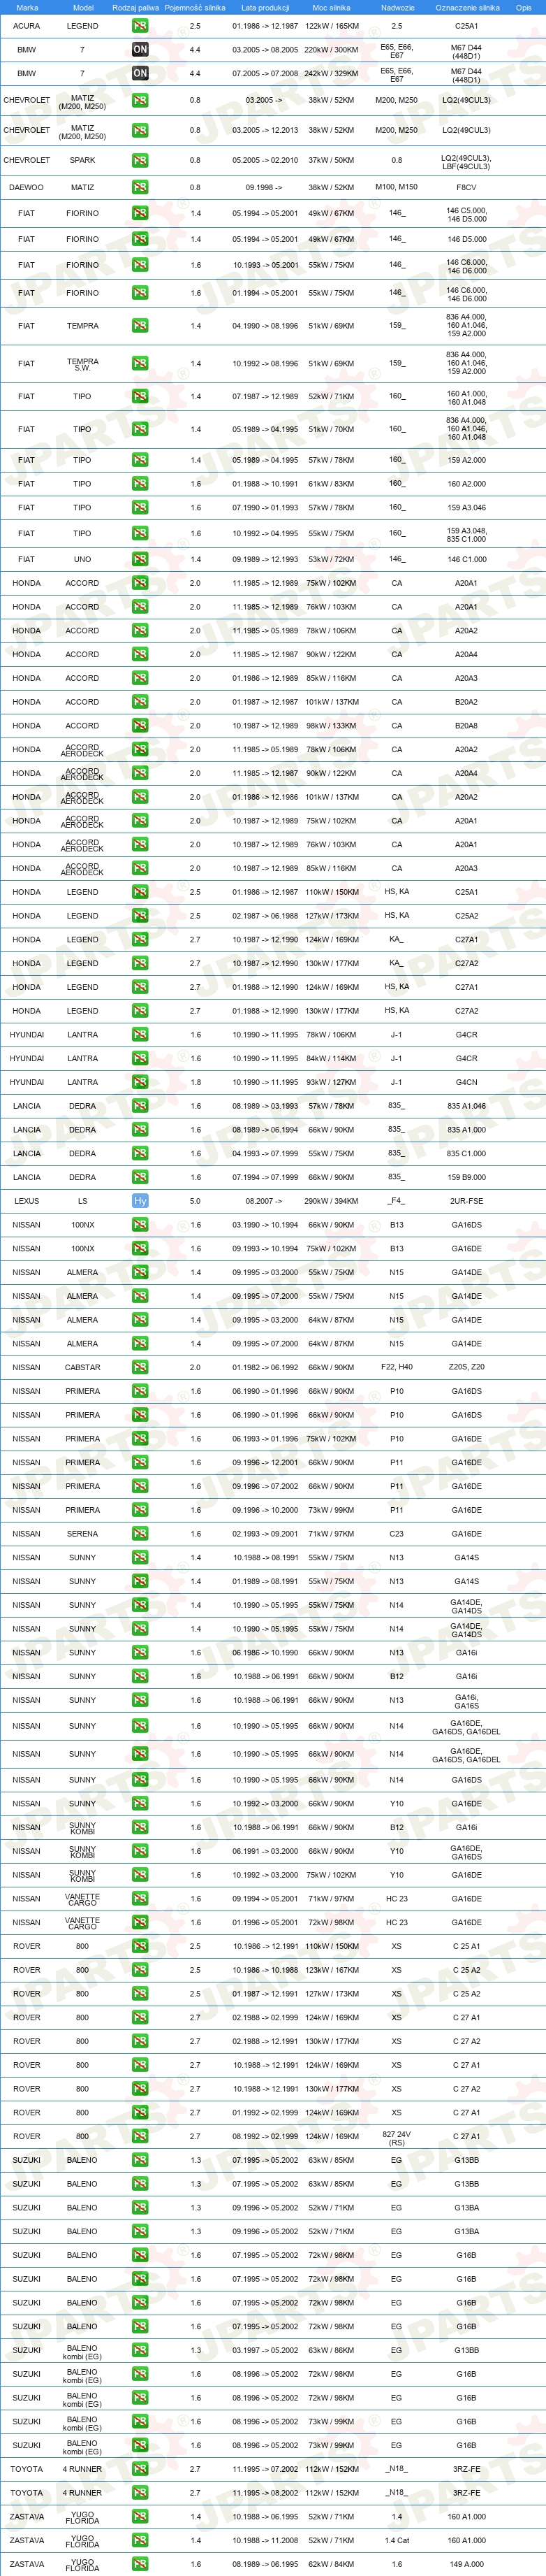The width and height of the screenshot is (546, 2576).
Task: Click the Marka column header
Action: pos(27,7)
